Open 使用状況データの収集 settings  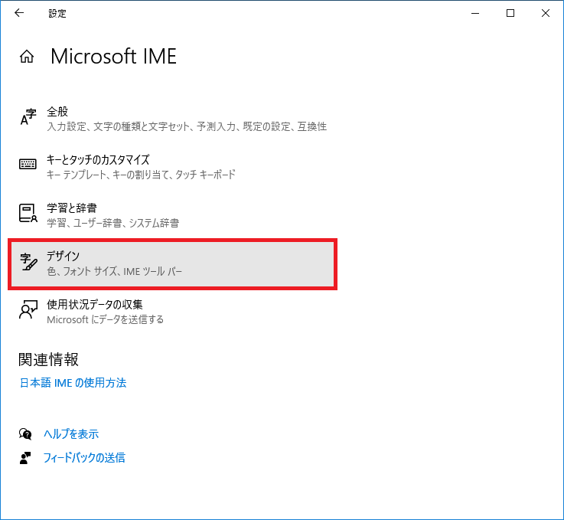173,312
